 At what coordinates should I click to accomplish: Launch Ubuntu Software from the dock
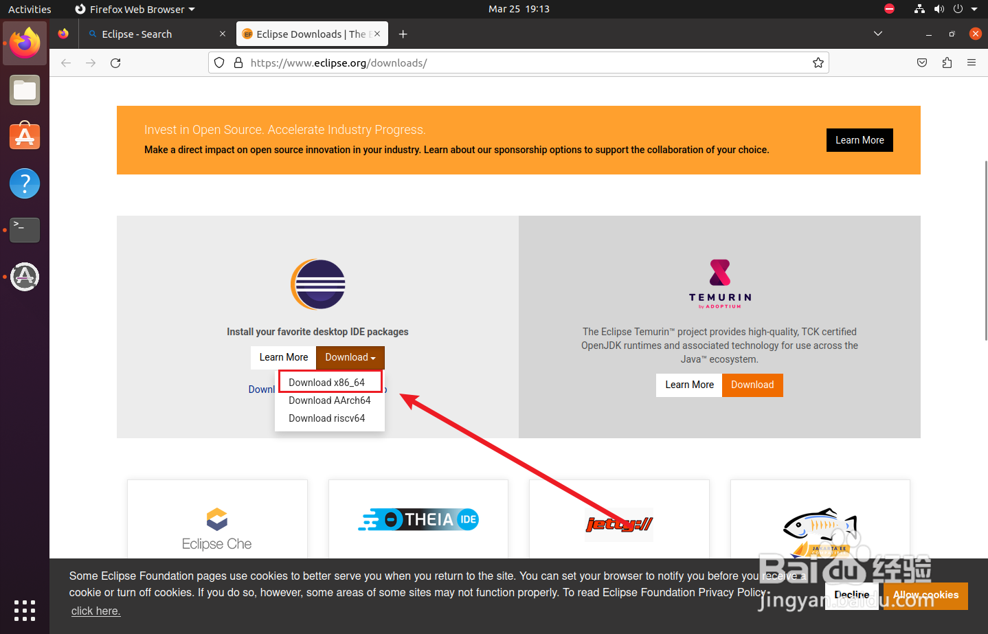(25, 136)
